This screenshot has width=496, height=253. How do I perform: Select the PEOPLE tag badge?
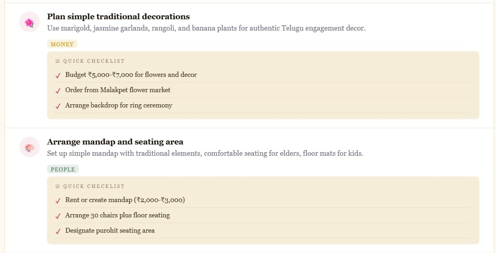63,169
